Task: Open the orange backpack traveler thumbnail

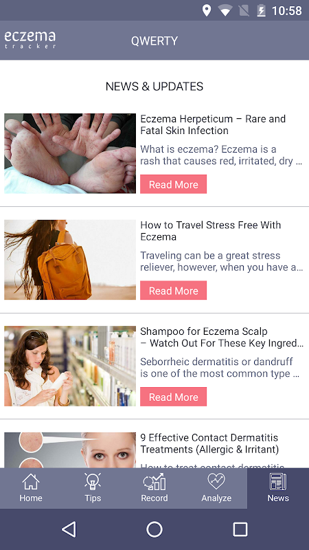Action: click(x=70, y=260)
